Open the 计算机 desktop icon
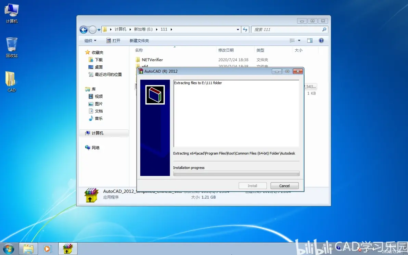Screen dimensions: 408x255 click(12, 13)
